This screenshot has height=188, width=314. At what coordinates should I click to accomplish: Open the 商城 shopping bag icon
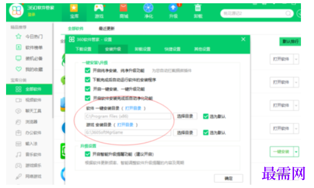[x=123, y=8]
